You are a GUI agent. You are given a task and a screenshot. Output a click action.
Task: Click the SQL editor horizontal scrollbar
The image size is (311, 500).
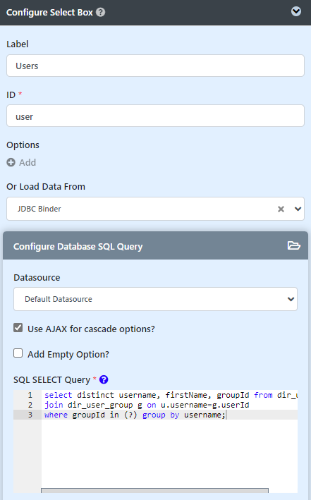(x=154, y=490)
